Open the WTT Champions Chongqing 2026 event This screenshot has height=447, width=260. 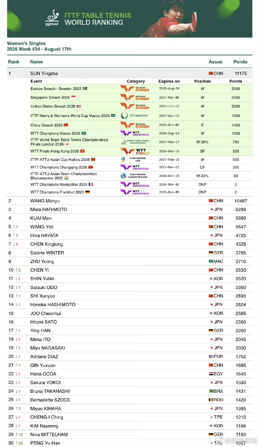(59, 167)
